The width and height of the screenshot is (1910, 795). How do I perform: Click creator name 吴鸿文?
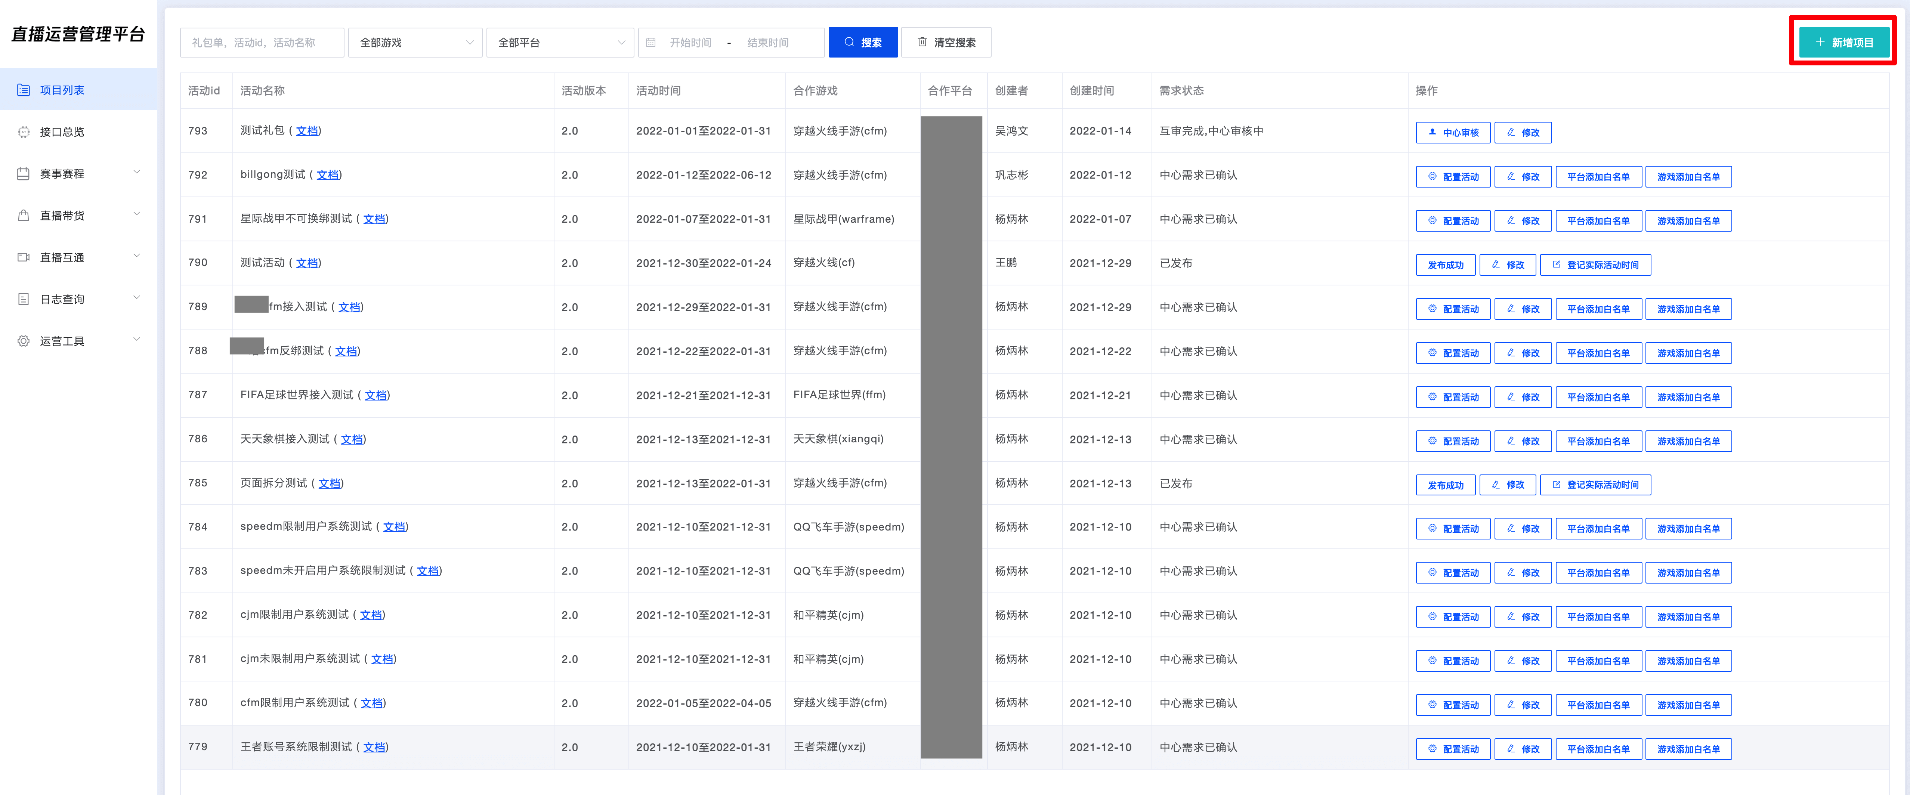[x=1011, y=131]
